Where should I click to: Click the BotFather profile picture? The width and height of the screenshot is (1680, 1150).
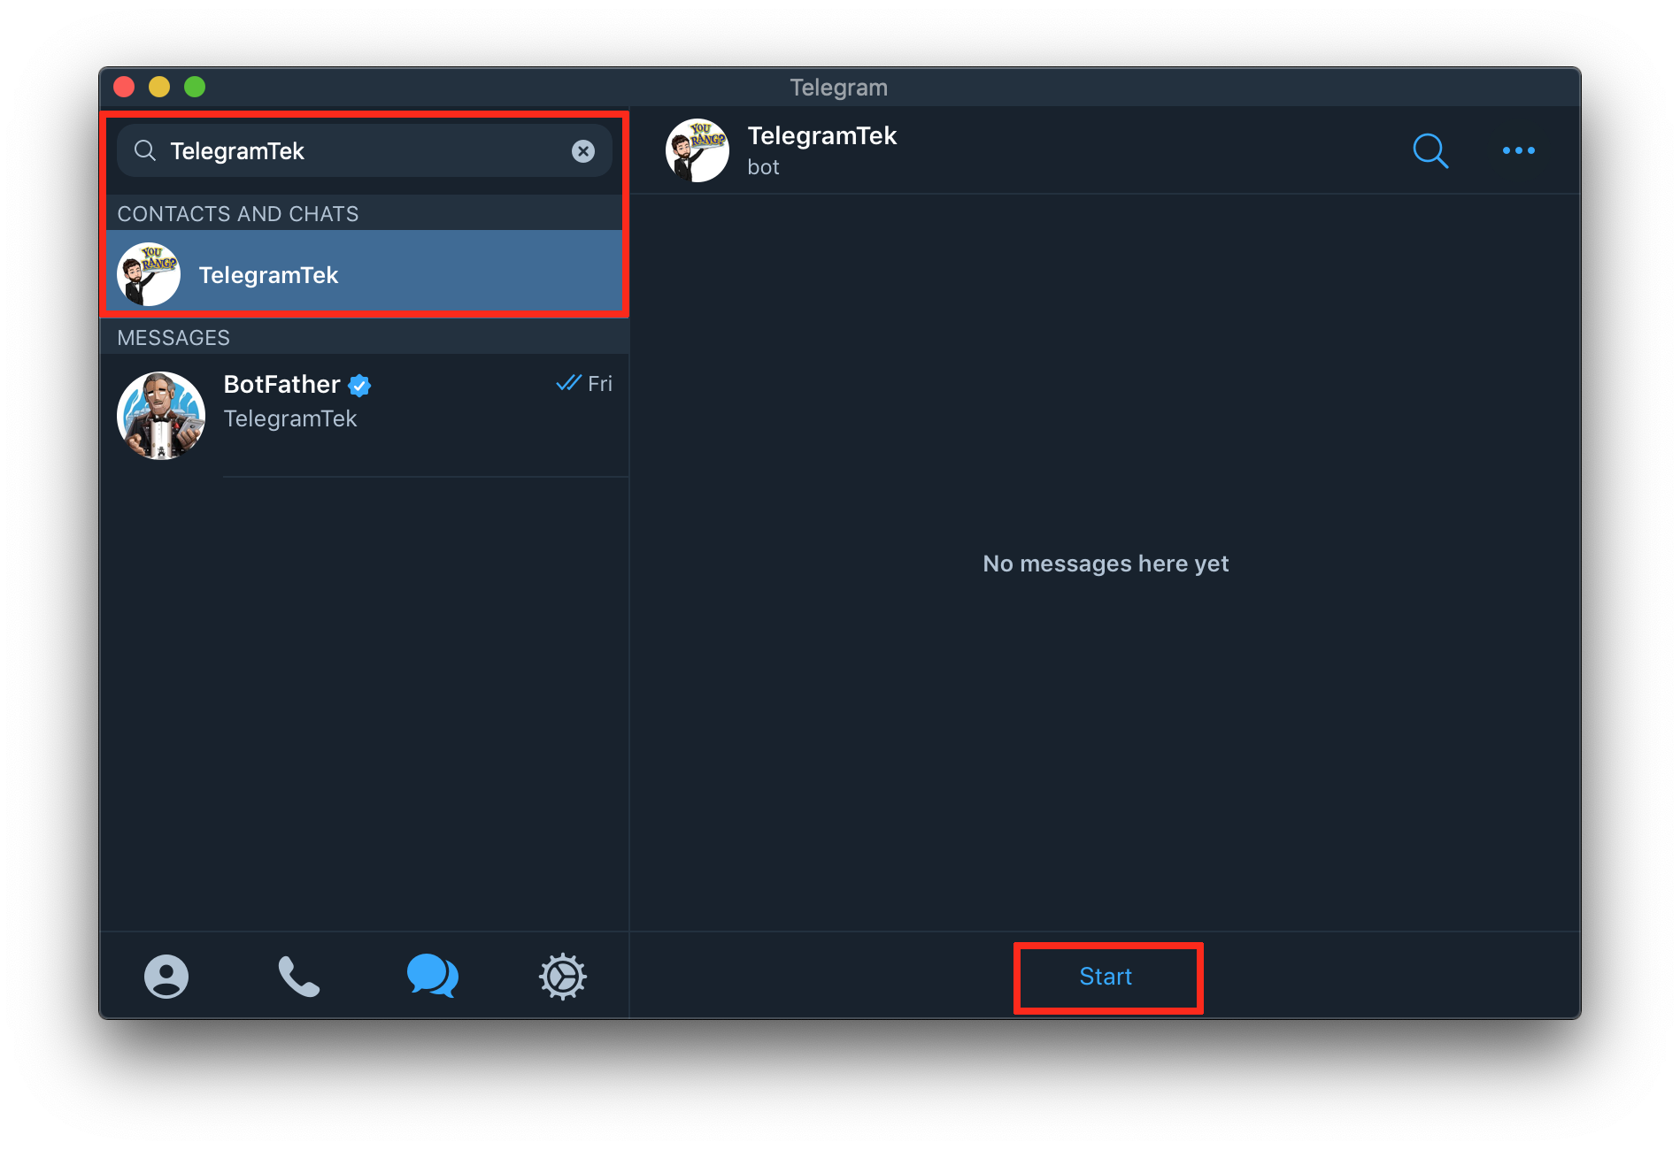(x=161, y=416)
